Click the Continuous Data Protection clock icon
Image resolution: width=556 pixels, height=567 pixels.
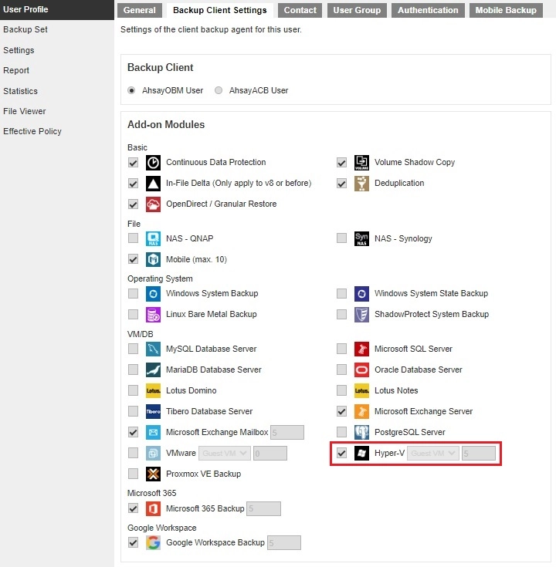[x=154, y=163]
